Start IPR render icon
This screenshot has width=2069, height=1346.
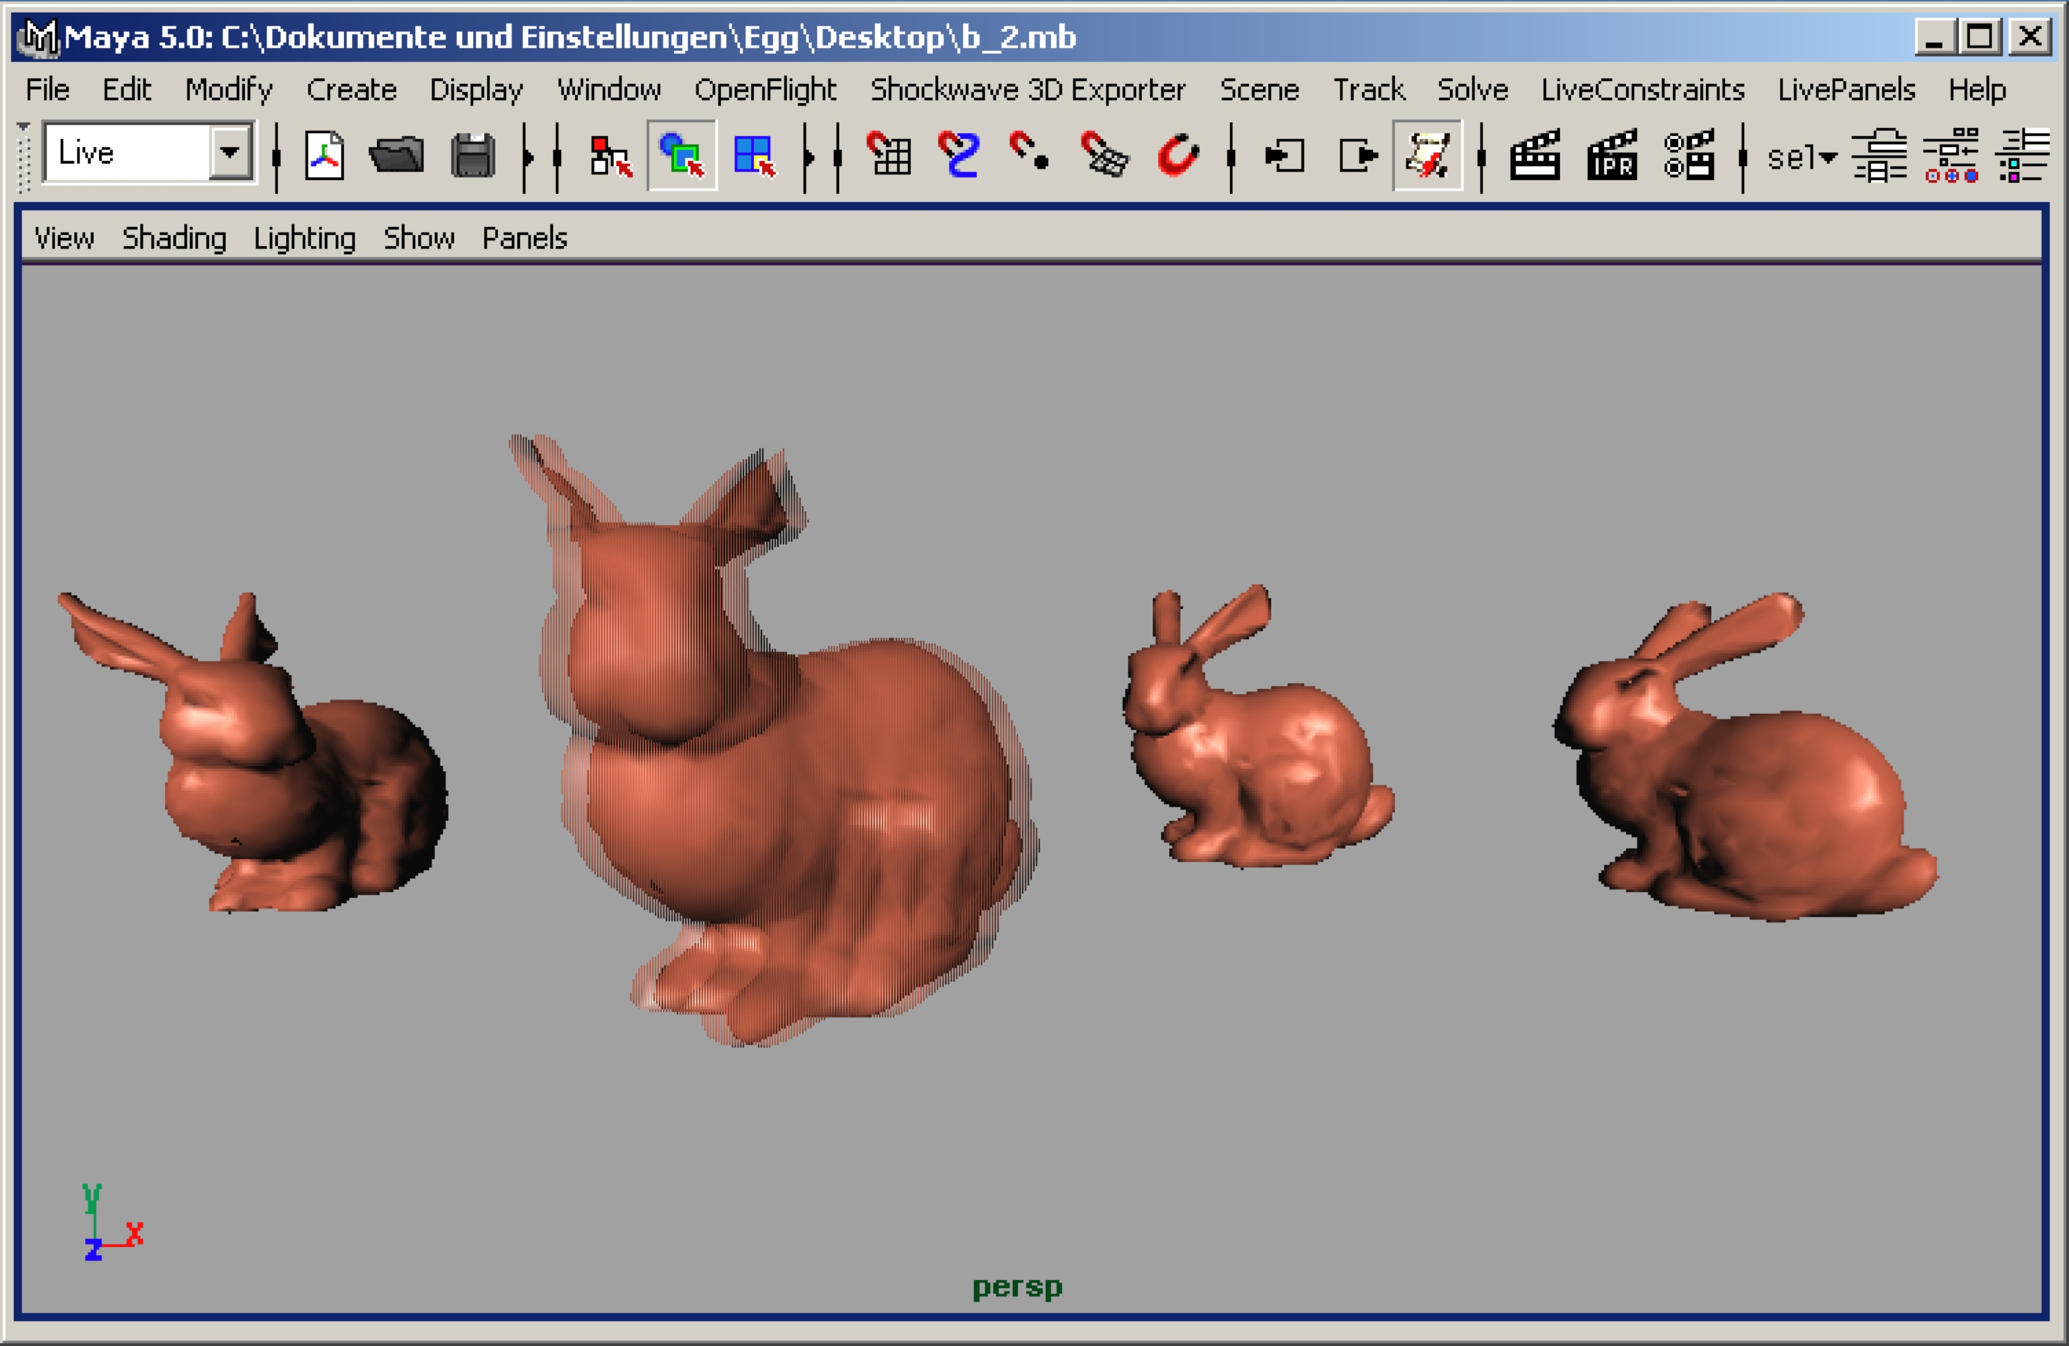pos(1611,156)
